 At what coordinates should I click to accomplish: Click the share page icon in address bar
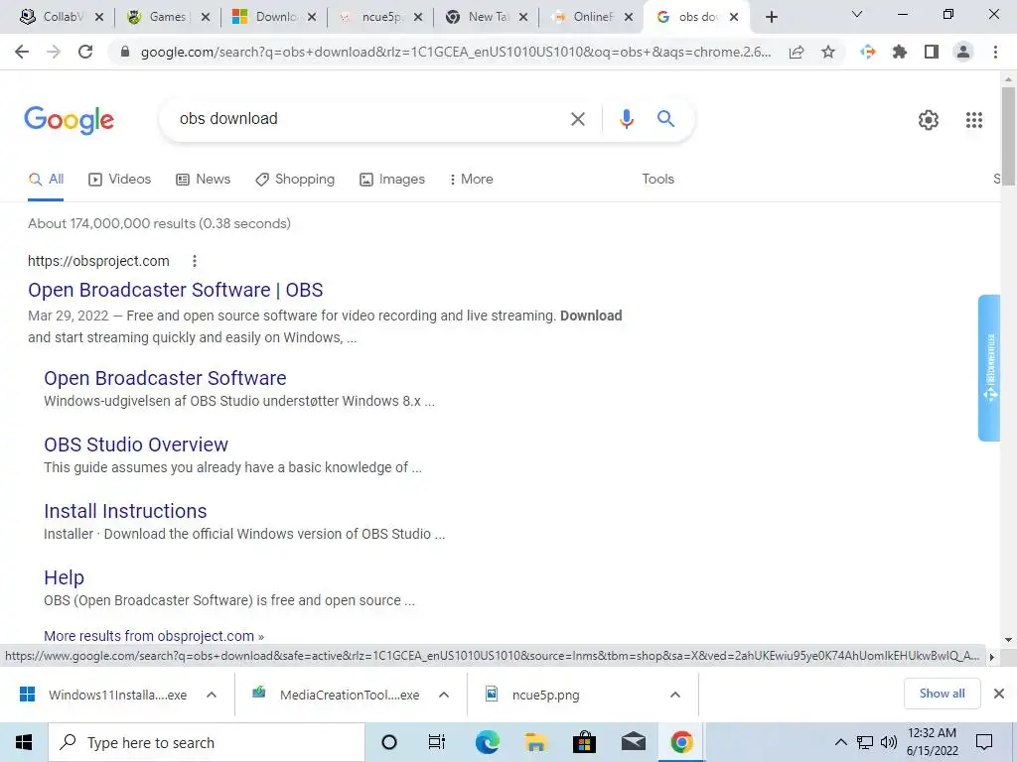[797, 52]
